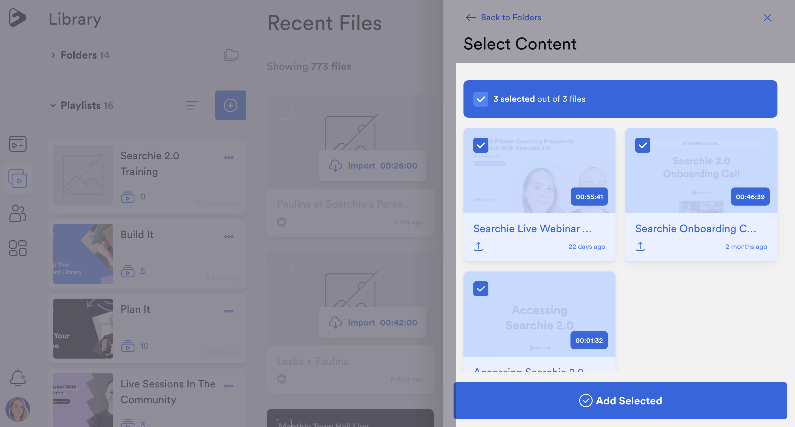Click upload icon on Searchie Live Webinar card

click(478, 246)
